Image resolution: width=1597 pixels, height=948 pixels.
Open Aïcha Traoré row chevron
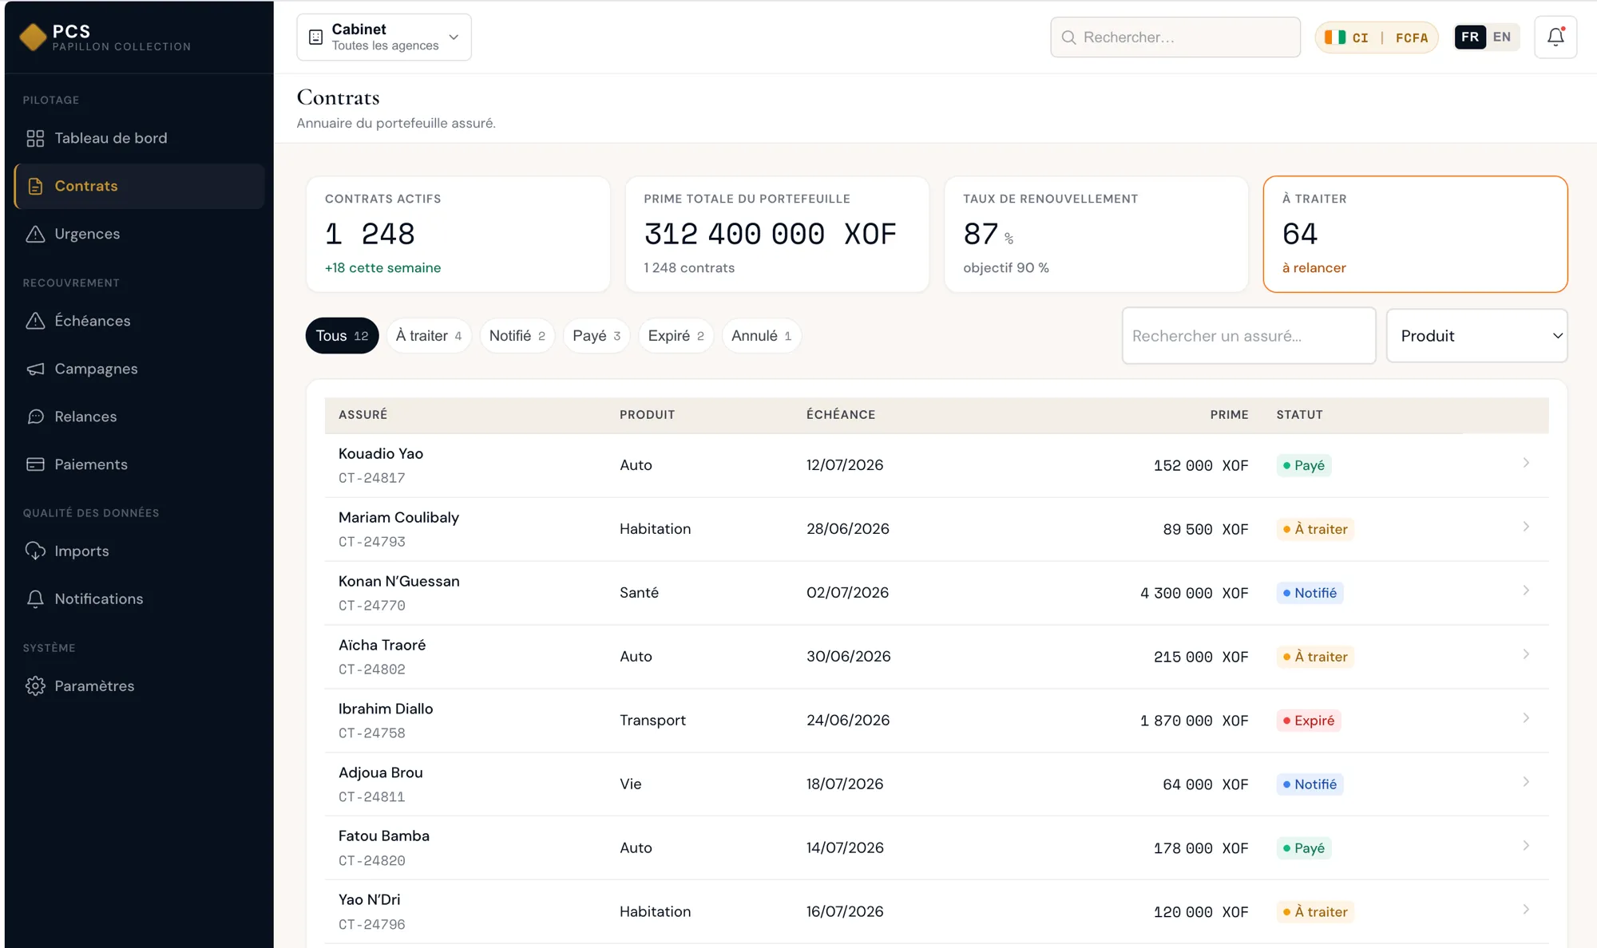coord(1526,654)
